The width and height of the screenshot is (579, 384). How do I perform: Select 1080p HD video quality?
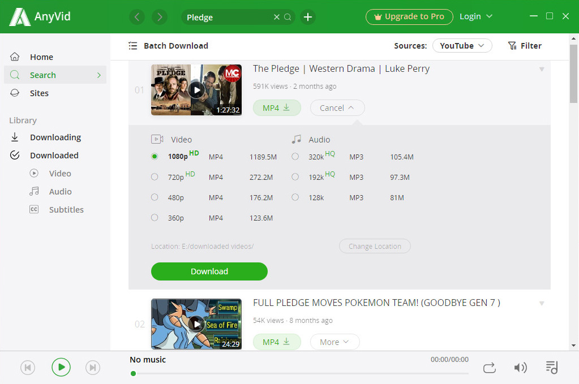point(155,157)
